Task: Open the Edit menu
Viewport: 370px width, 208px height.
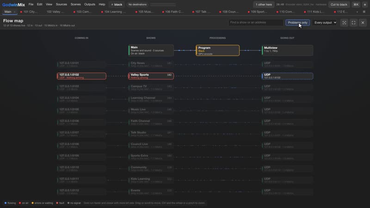Action: tap(40, 5)
